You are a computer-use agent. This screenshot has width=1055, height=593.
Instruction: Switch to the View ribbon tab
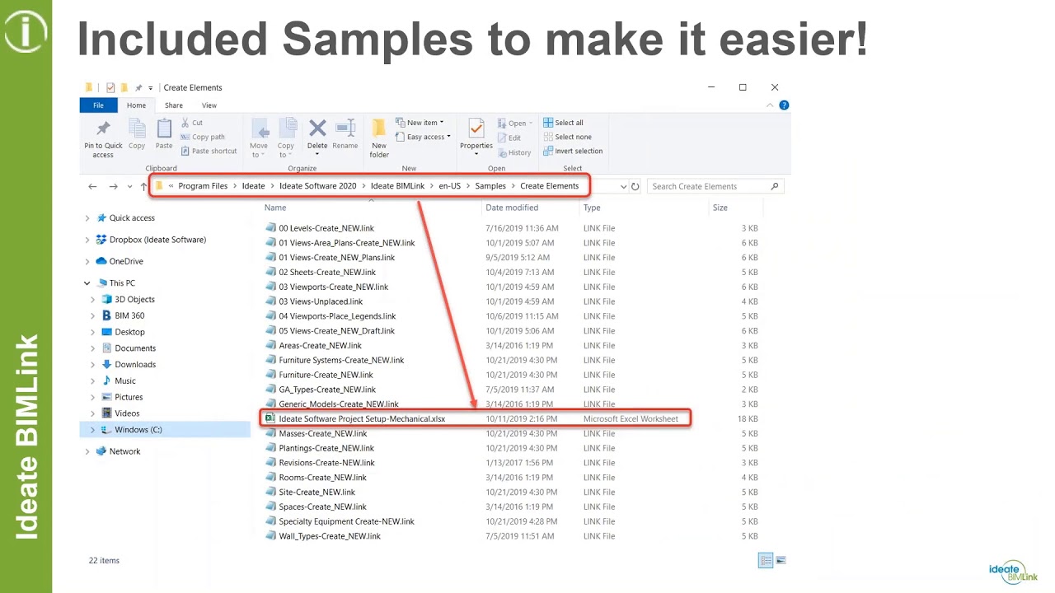tap(209, 105)
